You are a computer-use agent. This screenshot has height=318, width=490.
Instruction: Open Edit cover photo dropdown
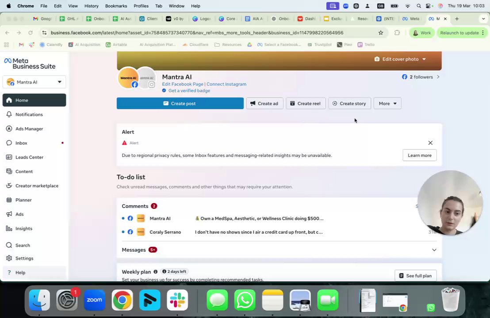pyautogui.click(x=400, y=59)
